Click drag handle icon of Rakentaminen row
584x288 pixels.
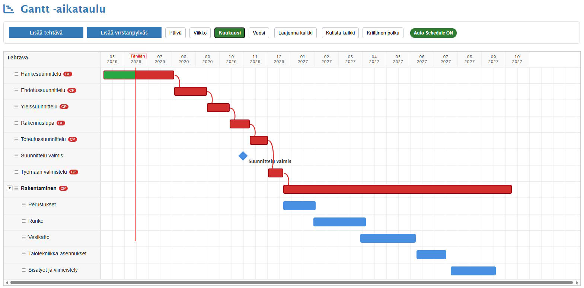pyautogui.click(x=16, y=188)
